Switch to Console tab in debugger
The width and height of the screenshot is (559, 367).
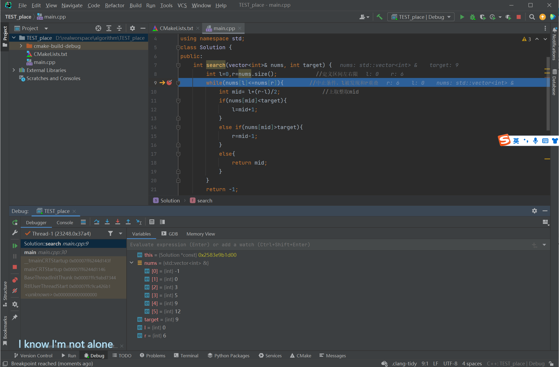coord(65,222)
